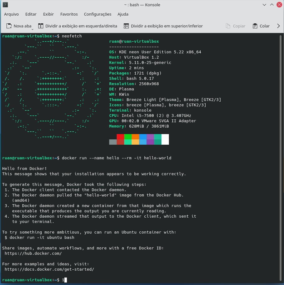Click the 'For more examples and ideas' line

coord(45,264)
